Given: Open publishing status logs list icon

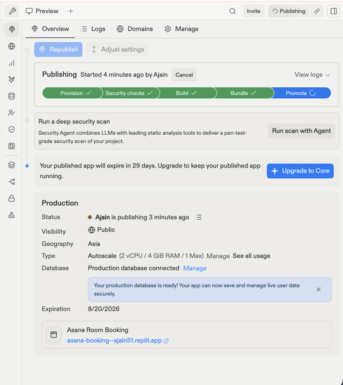Looking at the screenshot, I should (x=198, y=217).
